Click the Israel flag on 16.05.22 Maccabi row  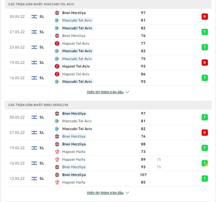(34, 78)
